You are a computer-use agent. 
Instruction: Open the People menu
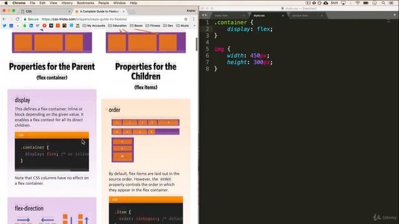pos(103,3)
